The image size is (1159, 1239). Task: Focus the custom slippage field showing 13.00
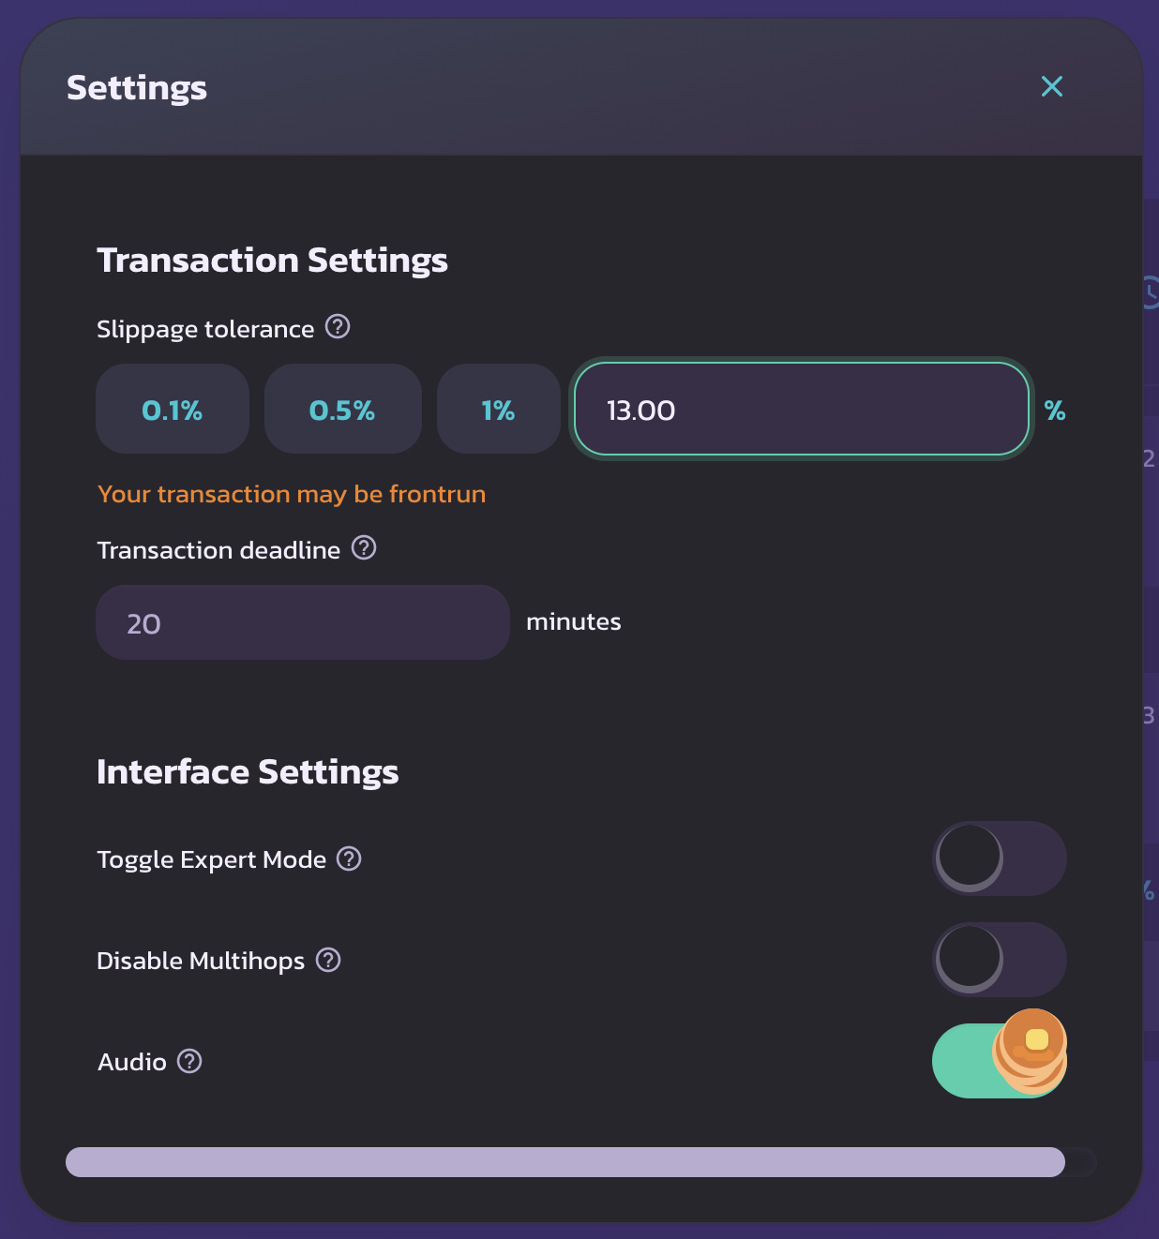click(801, 410)
